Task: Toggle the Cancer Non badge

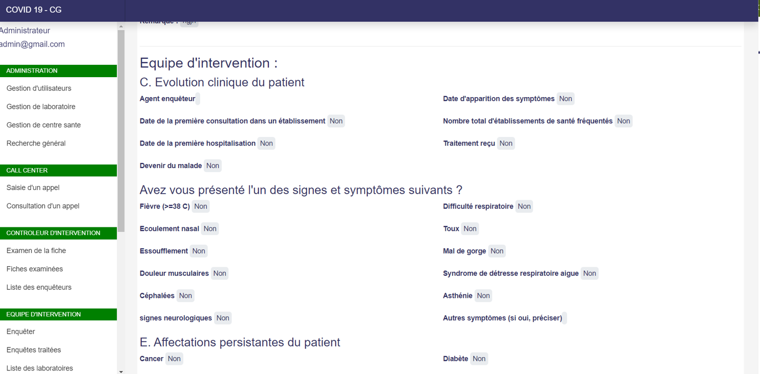Action: click(174, 358)
